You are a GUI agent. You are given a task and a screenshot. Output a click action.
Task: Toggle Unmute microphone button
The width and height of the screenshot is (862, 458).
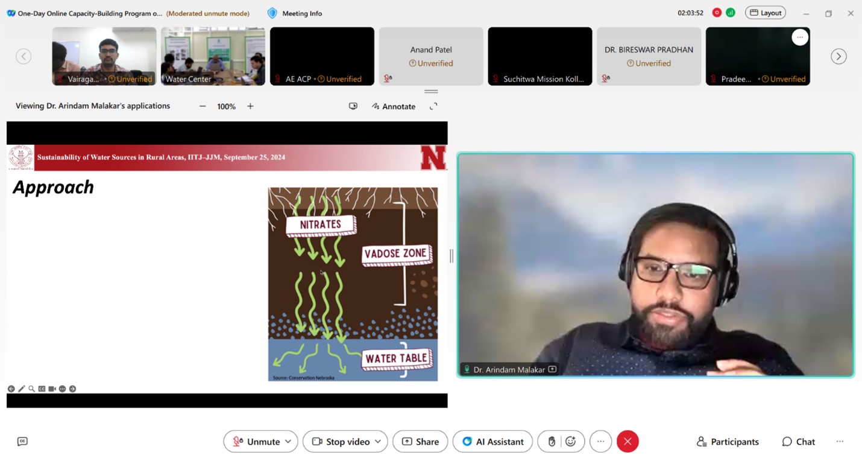256,442
